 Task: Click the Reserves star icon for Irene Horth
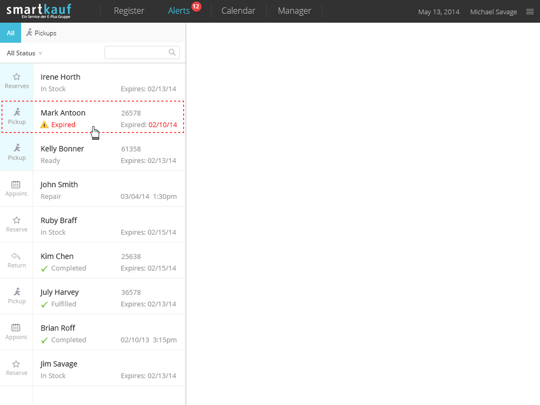17,77
